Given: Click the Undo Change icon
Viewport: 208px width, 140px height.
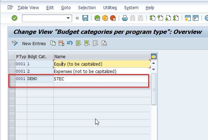Looking at the screenshot, I should (70, 43).
